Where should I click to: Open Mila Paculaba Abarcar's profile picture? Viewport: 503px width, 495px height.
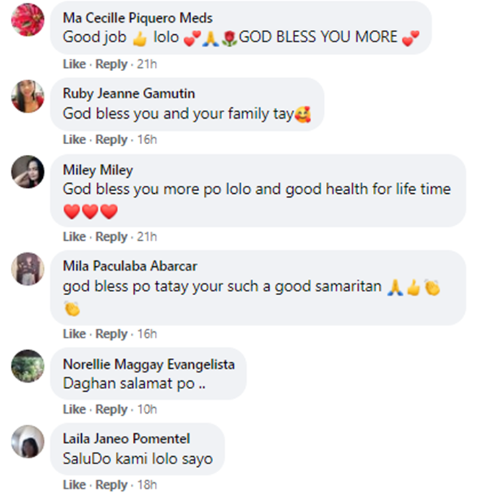(x=28, y=270)
